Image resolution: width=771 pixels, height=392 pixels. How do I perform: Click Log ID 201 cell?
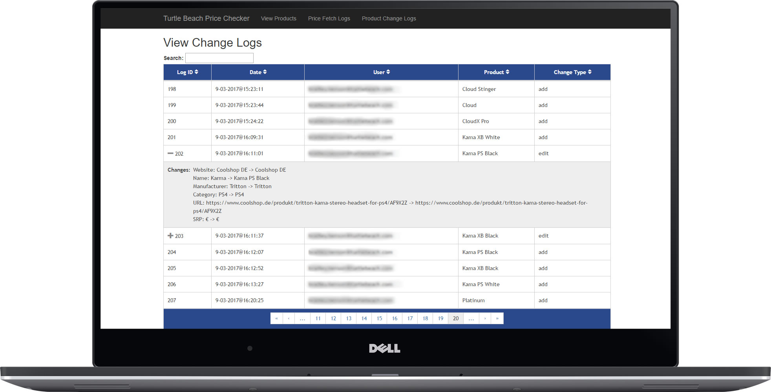187,137
